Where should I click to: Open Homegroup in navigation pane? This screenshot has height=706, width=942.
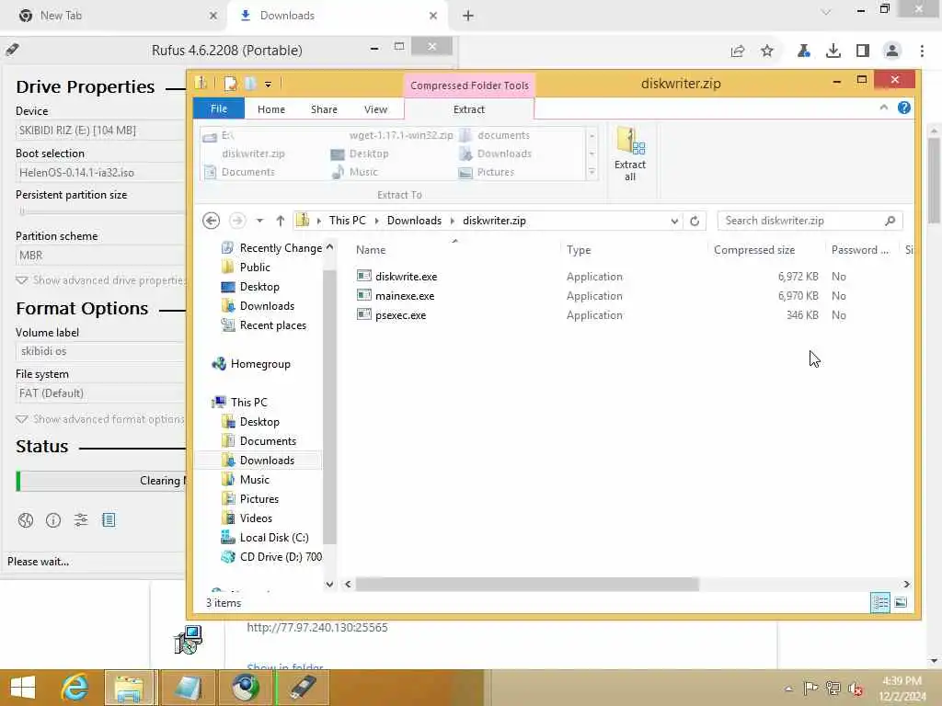(260, 364)
